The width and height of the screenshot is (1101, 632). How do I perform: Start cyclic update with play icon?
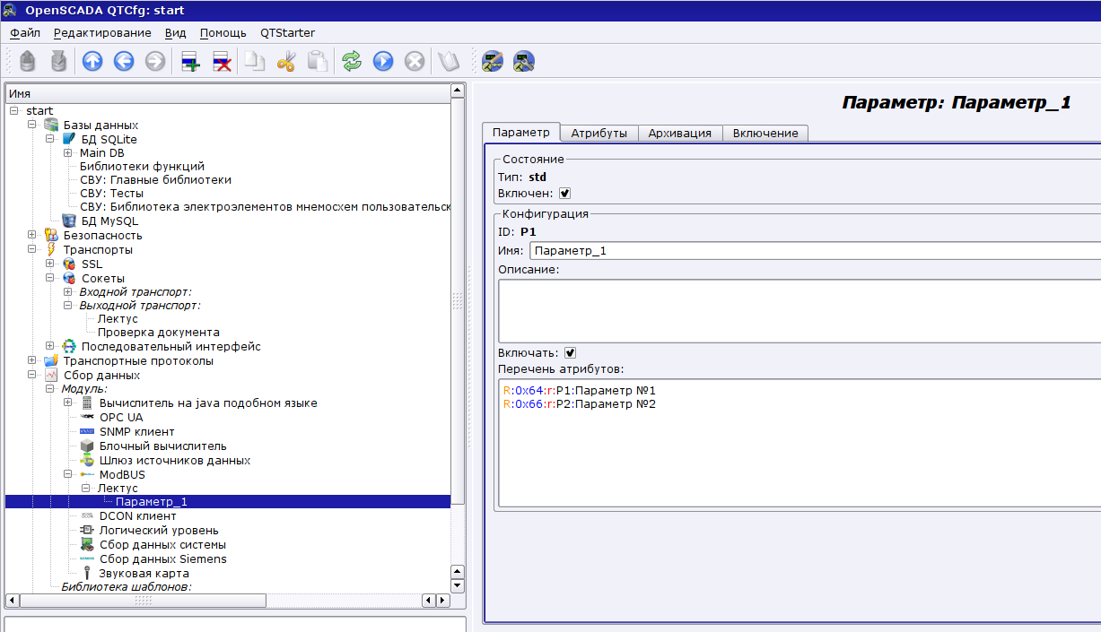click(383, 61)
